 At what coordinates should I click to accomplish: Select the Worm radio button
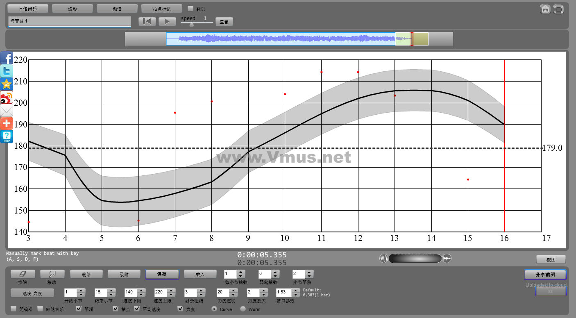(243, 309)
